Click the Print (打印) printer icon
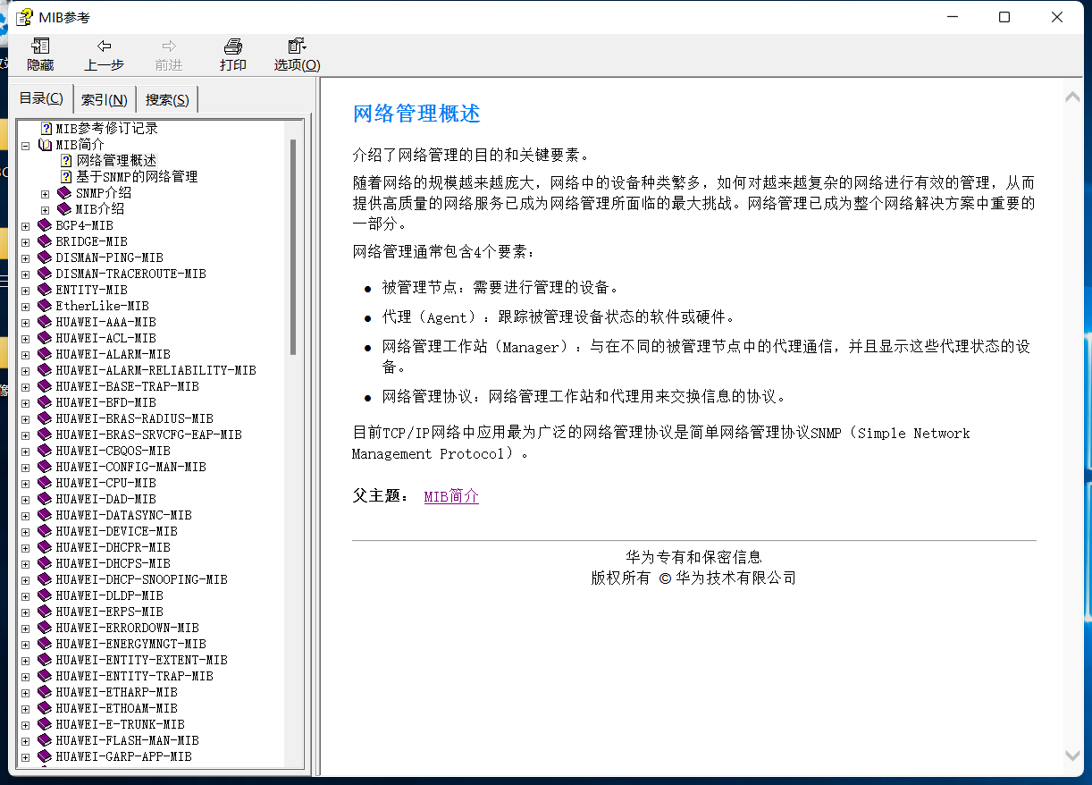The image size is (1092, 785). click(233, 46)
